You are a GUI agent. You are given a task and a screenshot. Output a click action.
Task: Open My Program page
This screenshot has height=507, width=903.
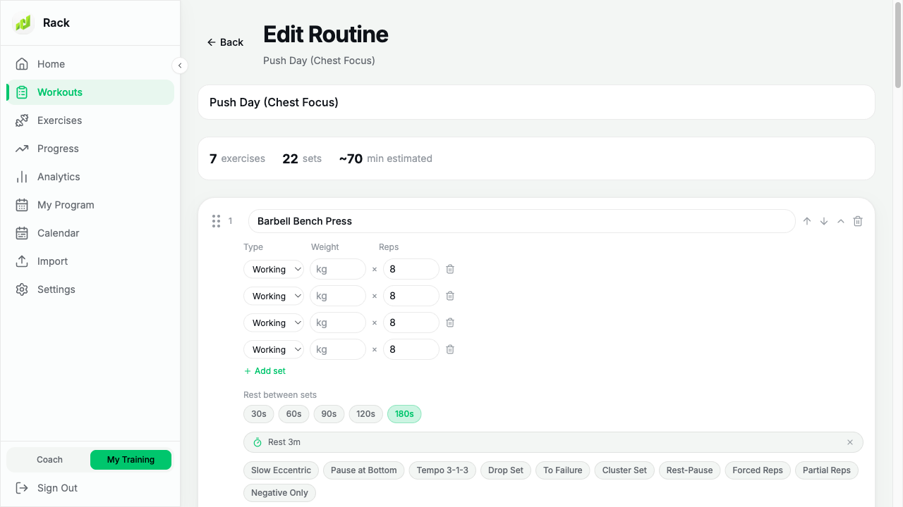coord(90,205)
